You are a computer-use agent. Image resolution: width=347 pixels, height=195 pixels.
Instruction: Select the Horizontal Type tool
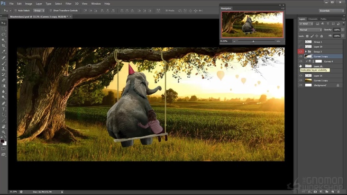(x=3, y=109)
